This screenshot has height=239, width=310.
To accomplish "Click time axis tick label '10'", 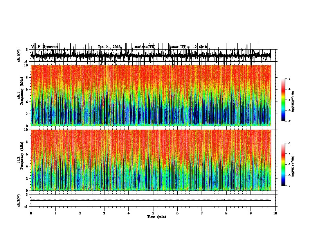I will 275,213.
